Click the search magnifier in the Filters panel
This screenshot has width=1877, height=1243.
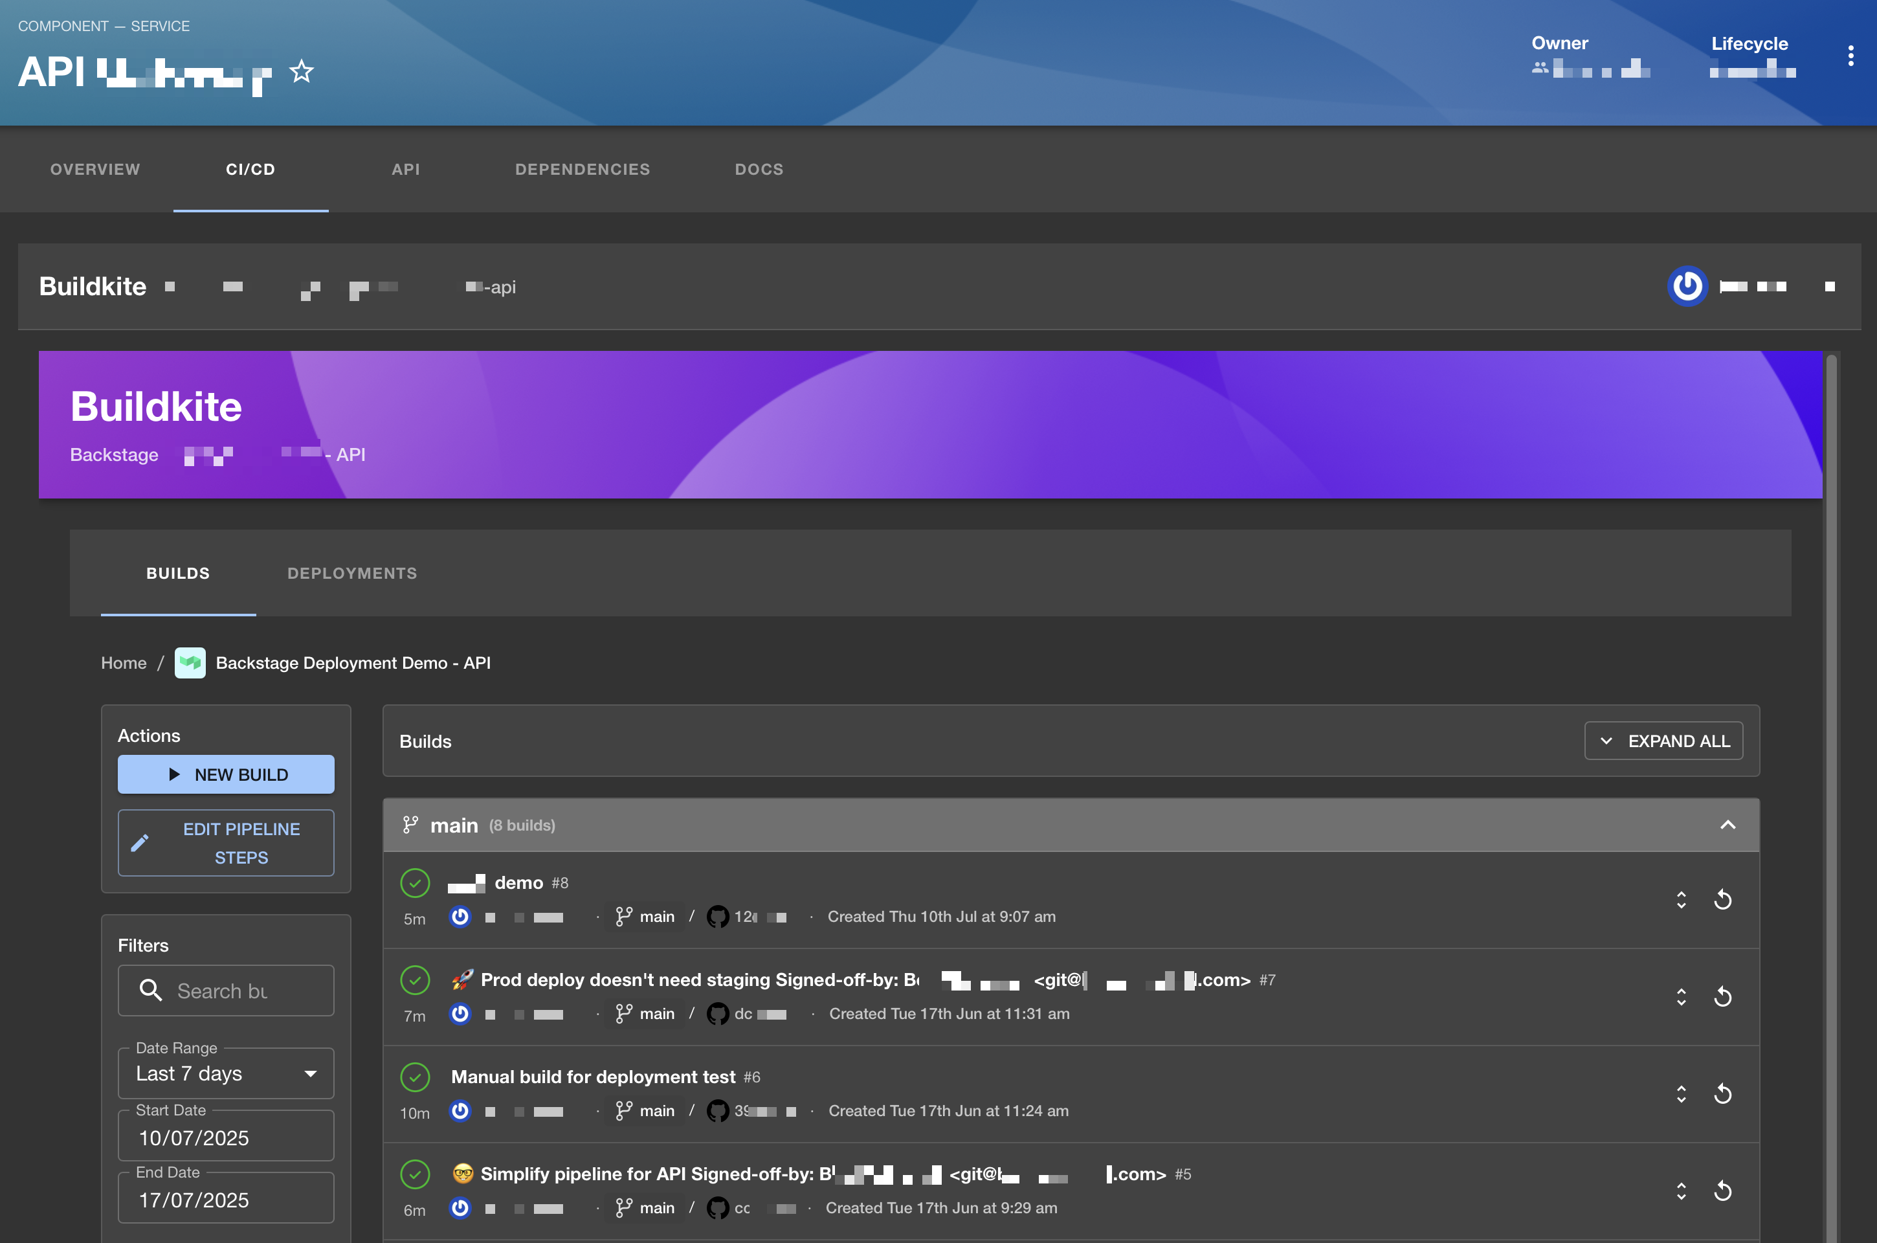(x=151, y=990)
